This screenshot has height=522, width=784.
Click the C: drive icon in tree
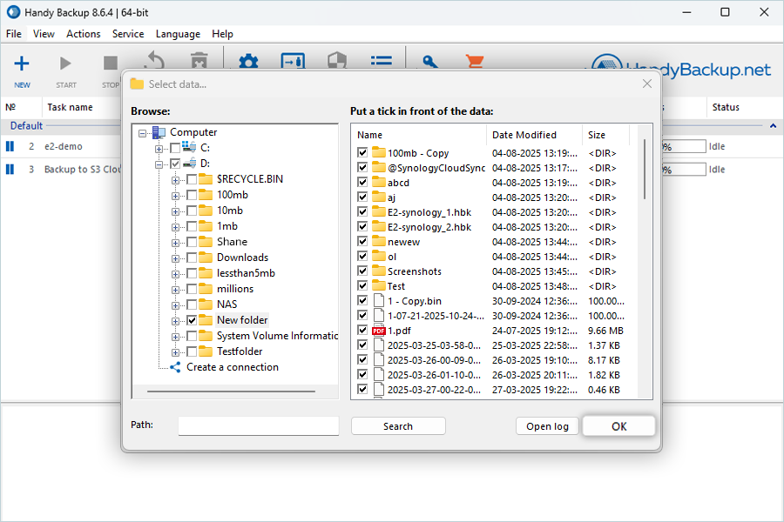(189, 147)
